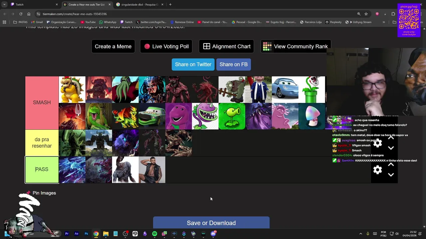This screenshot has height=239, width=426.
Task: Select the green Chick Hicks car image
Action: [x=152, y=116]
